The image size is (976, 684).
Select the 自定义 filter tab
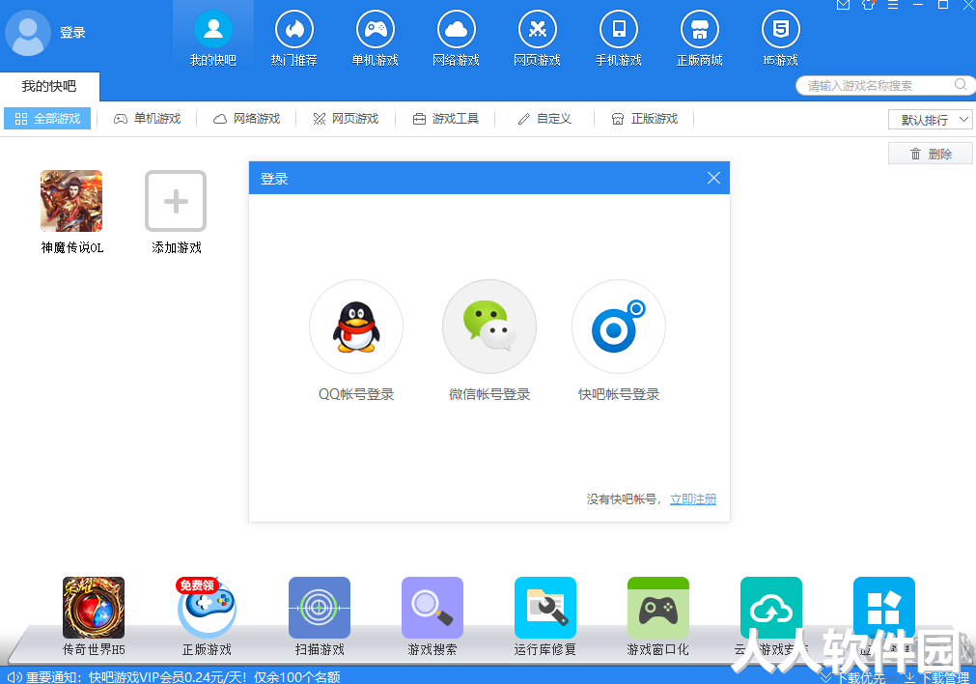[544, 119]
